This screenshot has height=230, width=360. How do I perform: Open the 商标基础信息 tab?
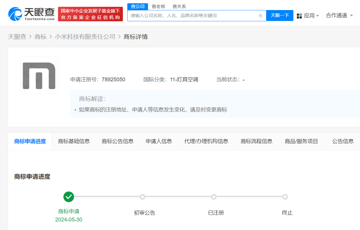tap(74, 141)
